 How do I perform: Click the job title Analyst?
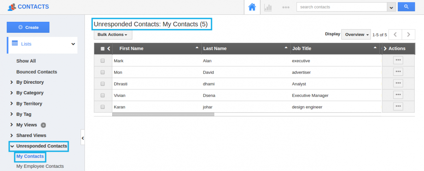[299, 84]
